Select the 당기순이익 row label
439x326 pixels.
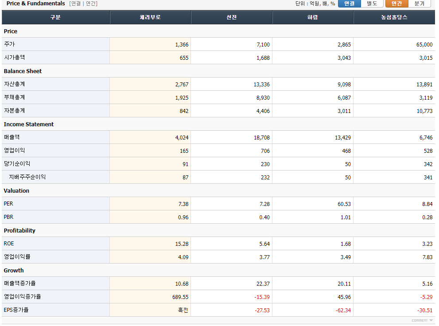(x=17, y=164)
